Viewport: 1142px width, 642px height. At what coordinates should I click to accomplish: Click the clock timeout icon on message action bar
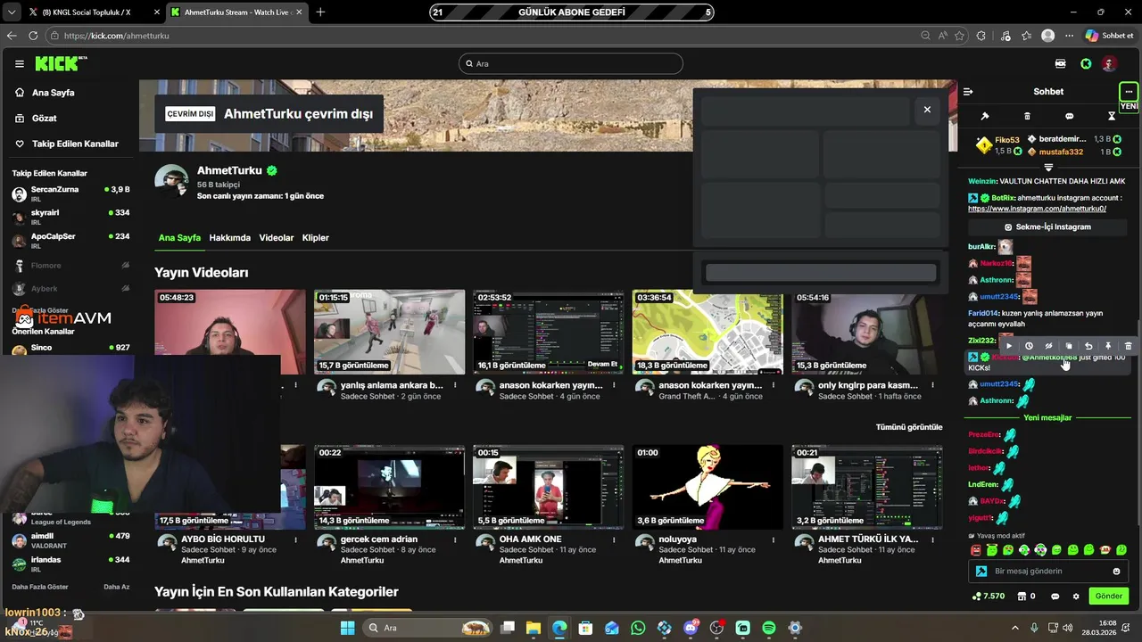tap(1029, 346)
